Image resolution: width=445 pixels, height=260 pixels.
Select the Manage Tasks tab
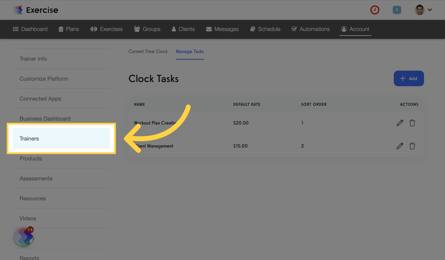tap(190, 51)
